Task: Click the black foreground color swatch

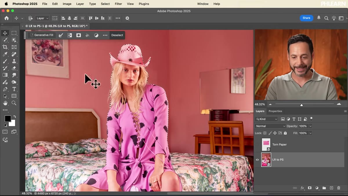Action: pos(8,119)
